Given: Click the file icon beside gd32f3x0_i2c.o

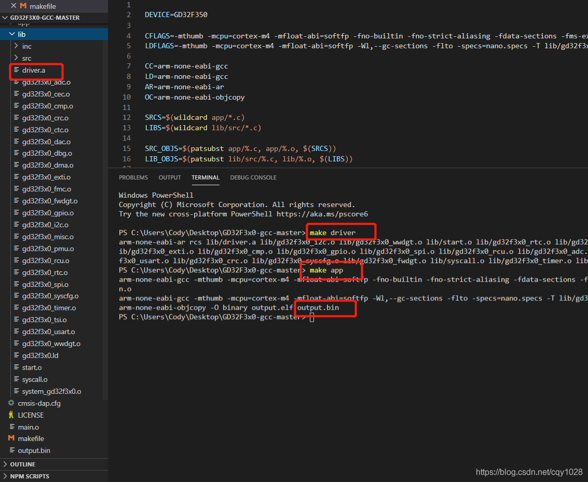Looking at the screenshot, I should [x=17, y=225].
